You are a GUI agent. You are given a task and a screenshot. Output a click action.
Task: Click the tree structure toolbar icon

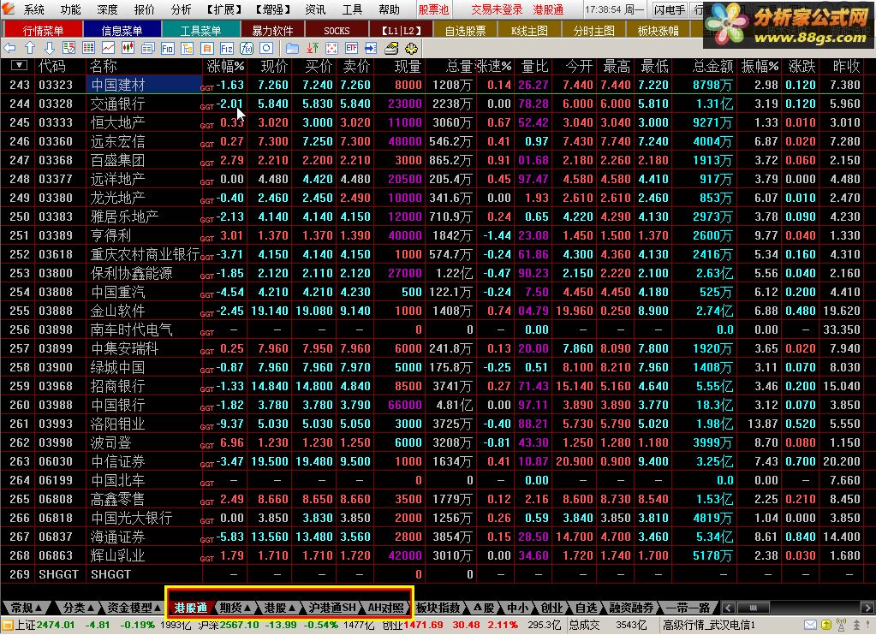pos(187,48)
